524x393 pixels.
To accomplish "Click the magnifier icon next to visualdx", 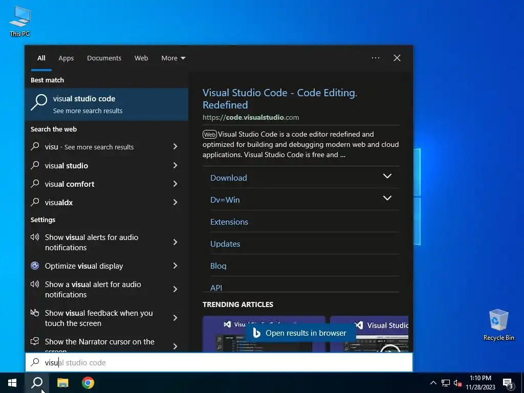I will click(35, 202).
